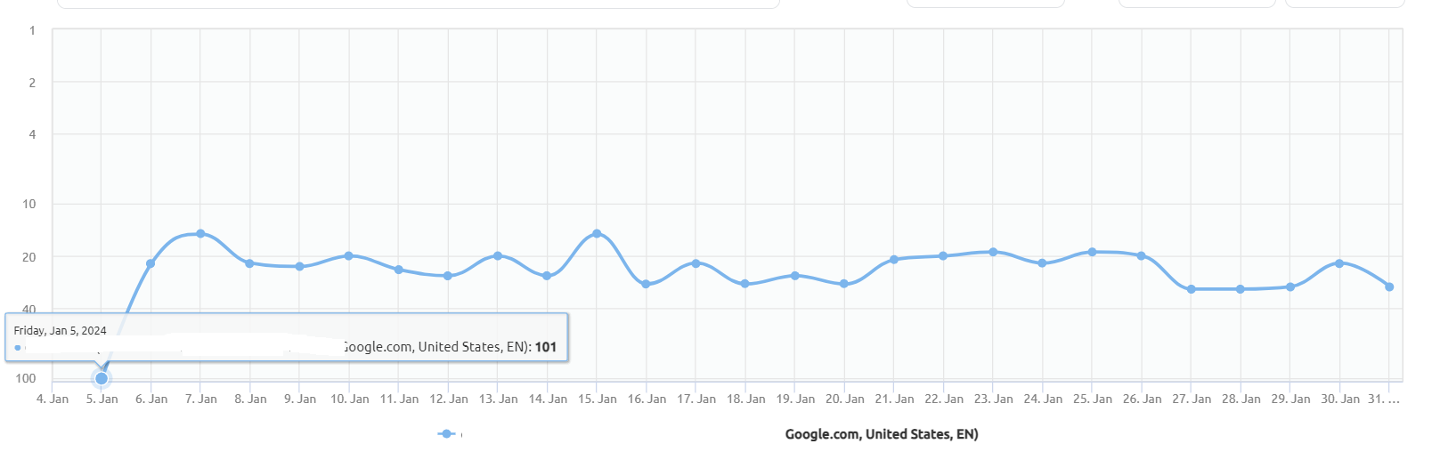This screenshot has width=1440, height=460.
Task: Click the final 31 Jan data point
Action: pos(1389,286)
